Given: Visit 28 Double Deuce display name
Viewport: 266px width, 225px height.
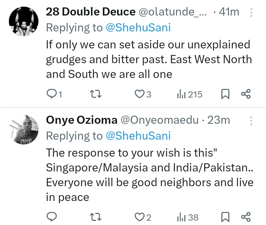Looking at the screenshot, I should point(91,12).
